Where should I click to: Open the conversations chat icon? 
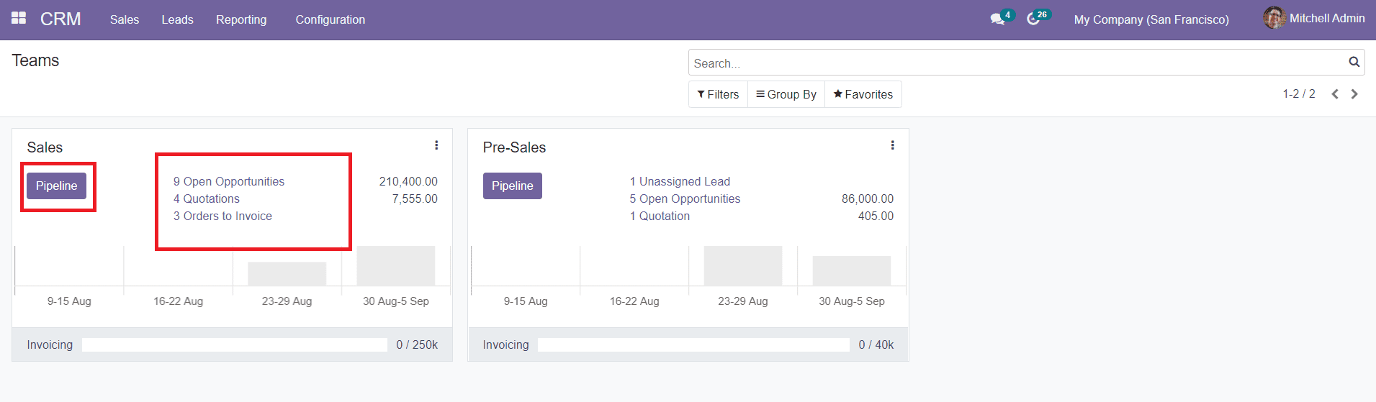[x=997, y=19]
